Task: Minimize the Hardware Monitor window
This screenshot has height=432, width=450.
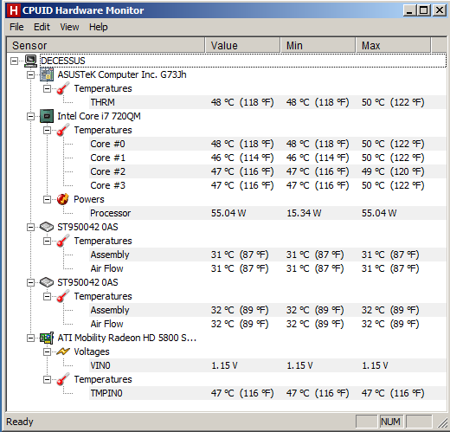Action: click(x=410, y=10)
